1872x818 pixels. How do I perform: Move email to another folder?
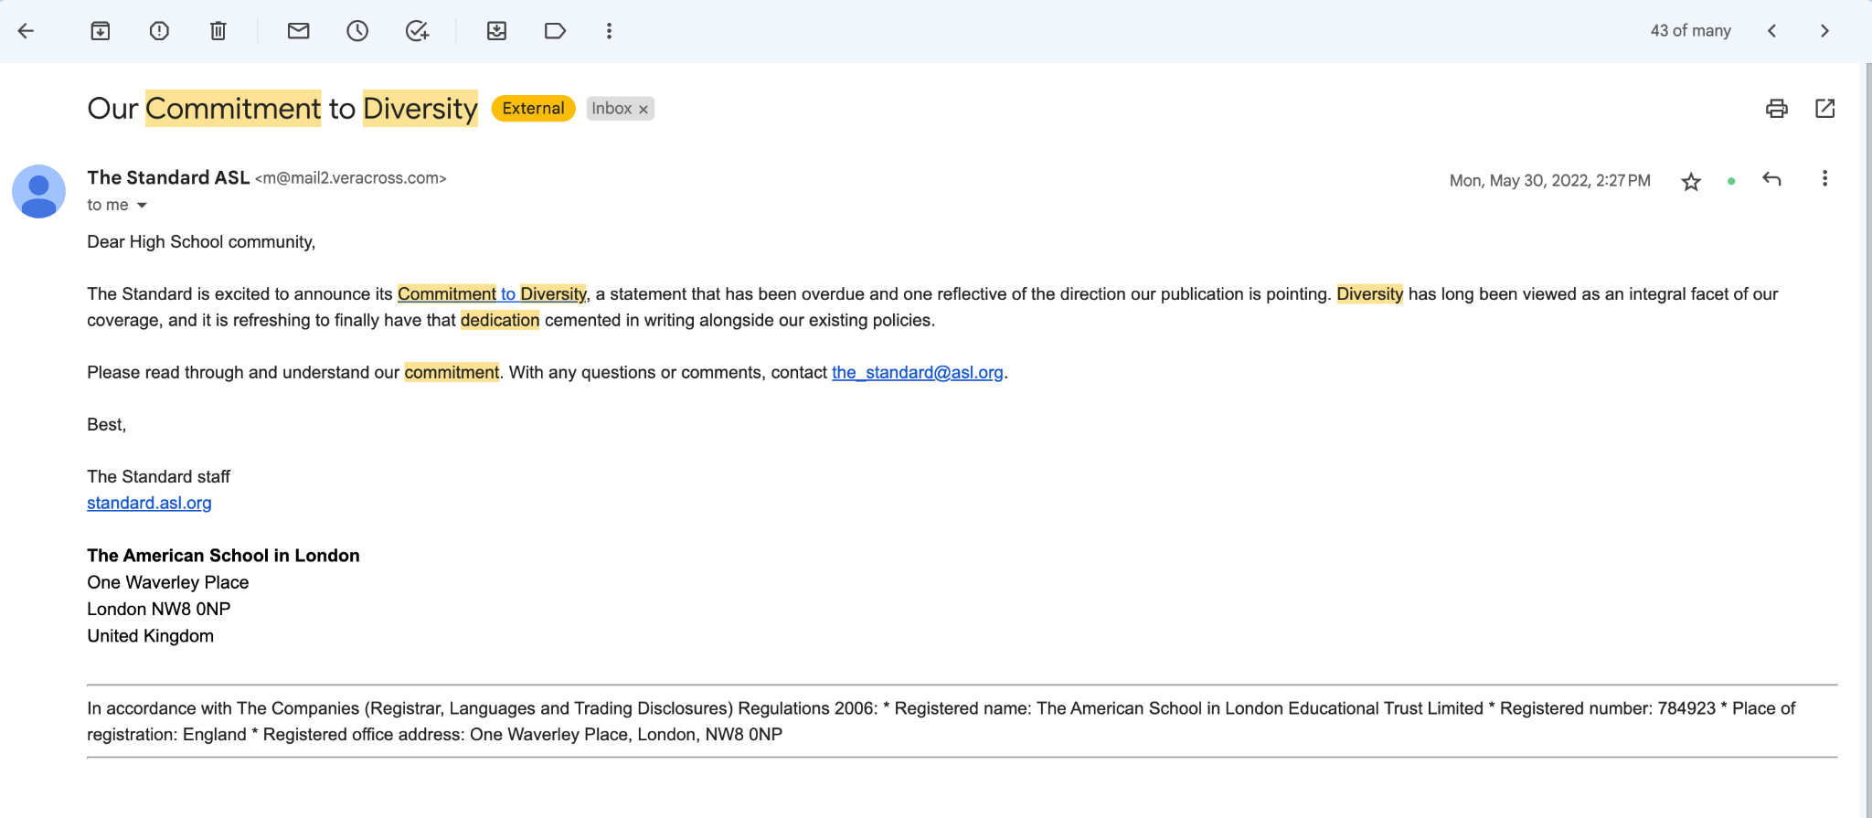[496, 31]
